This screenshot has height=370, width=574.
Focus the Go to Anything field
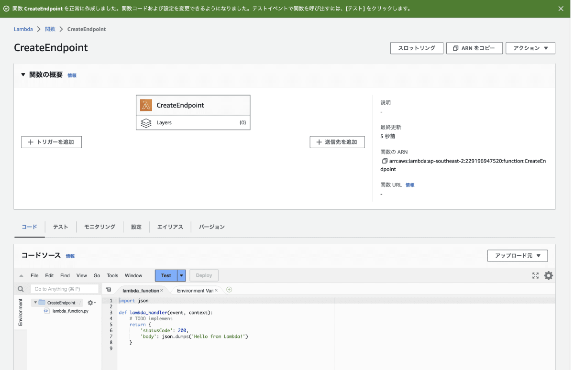point(65,289)
